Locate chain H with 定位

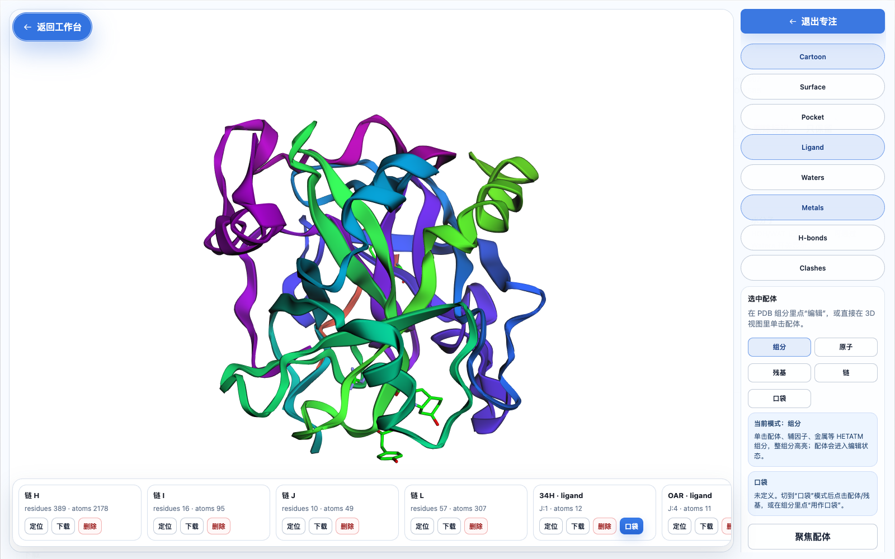point(36,526)
